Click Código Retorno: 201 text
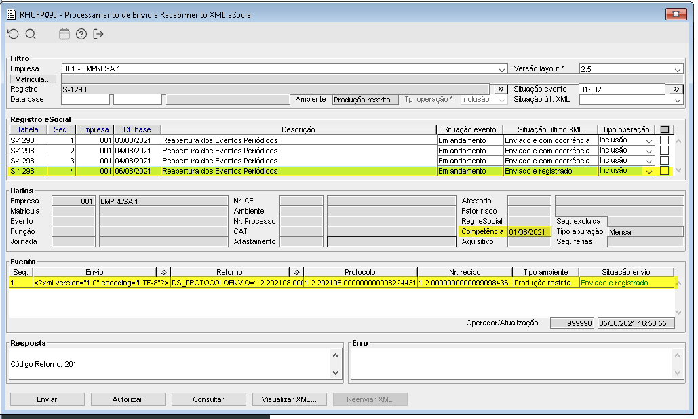The width and height of the screenshot is (698, 419). point(43,364)
